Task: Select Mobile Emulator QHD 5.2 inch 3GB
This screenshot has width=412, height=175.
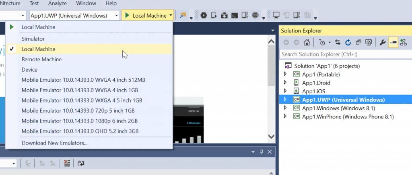Action: point(89,131)
